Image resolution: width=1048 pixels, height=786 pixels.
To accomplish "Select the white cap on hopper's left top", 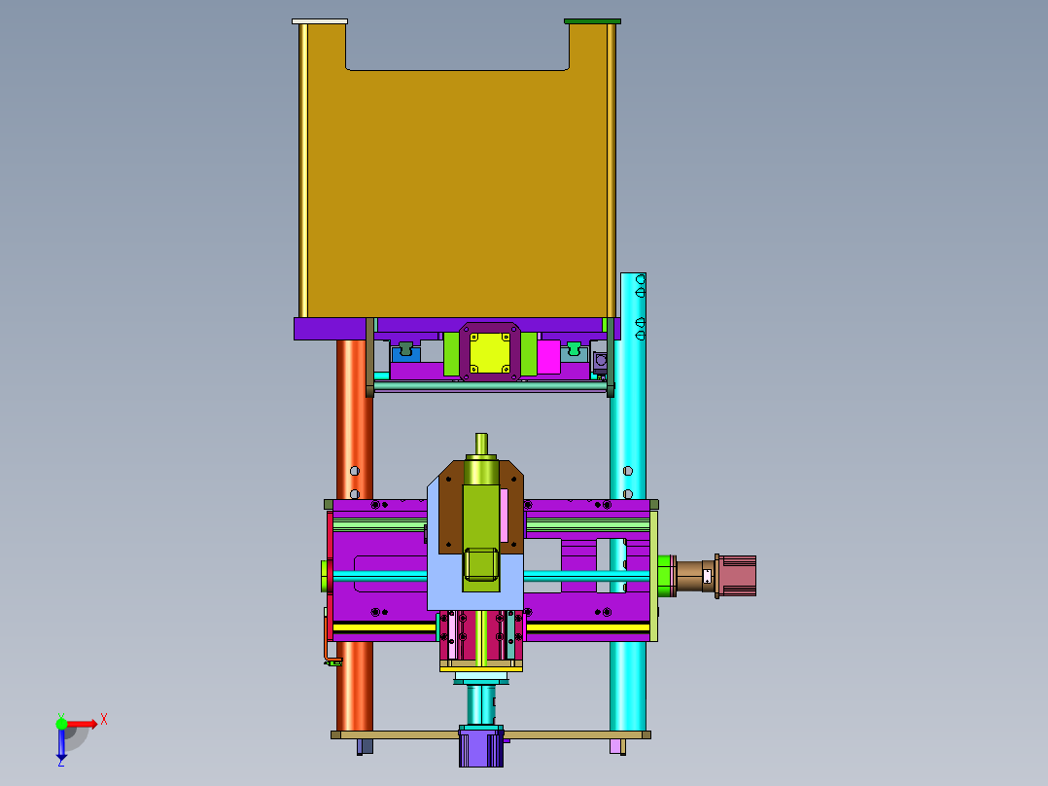I will (x=320, y=21).
